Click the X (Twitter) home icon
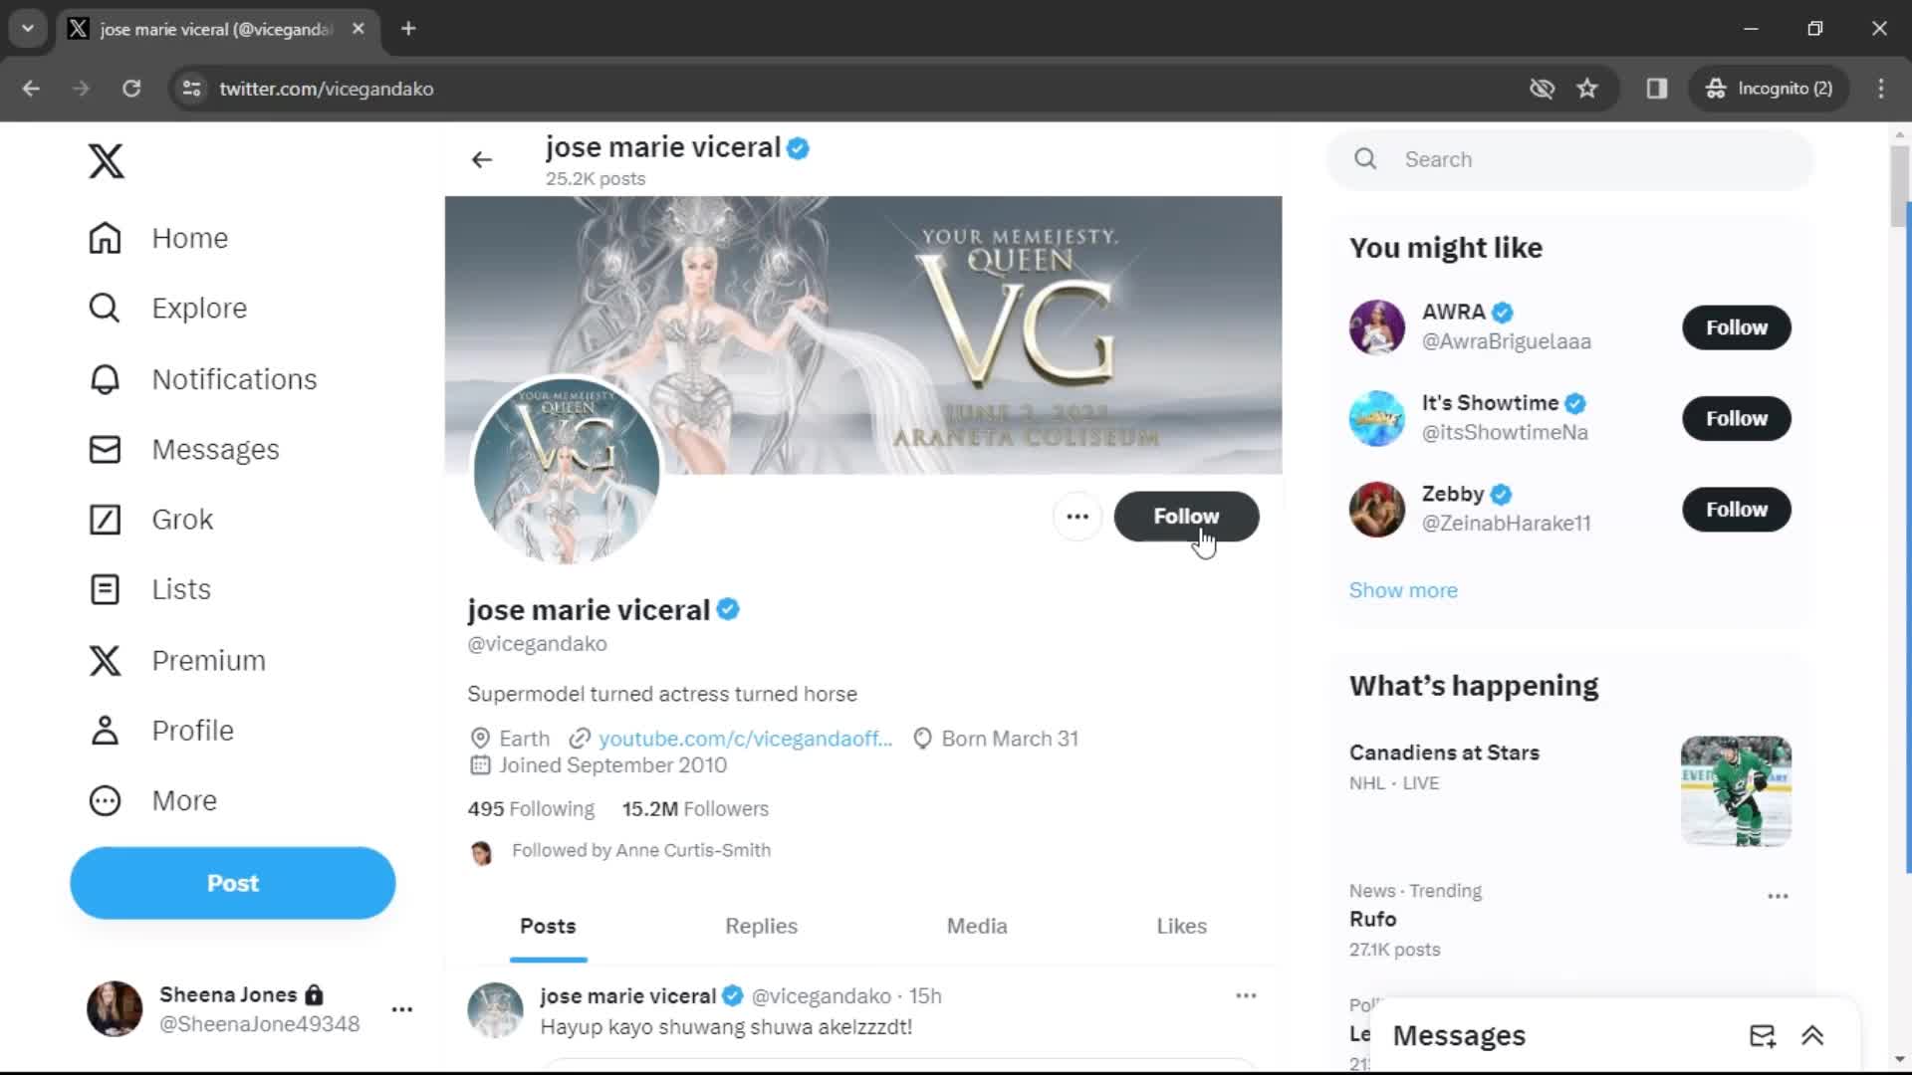This screenshot has height=1075, width=1912. pyautogui.click(x=105, y=160)
